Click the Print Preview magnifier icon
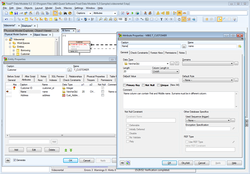Viewport: 250px width, 174px height. click(42, 13)
